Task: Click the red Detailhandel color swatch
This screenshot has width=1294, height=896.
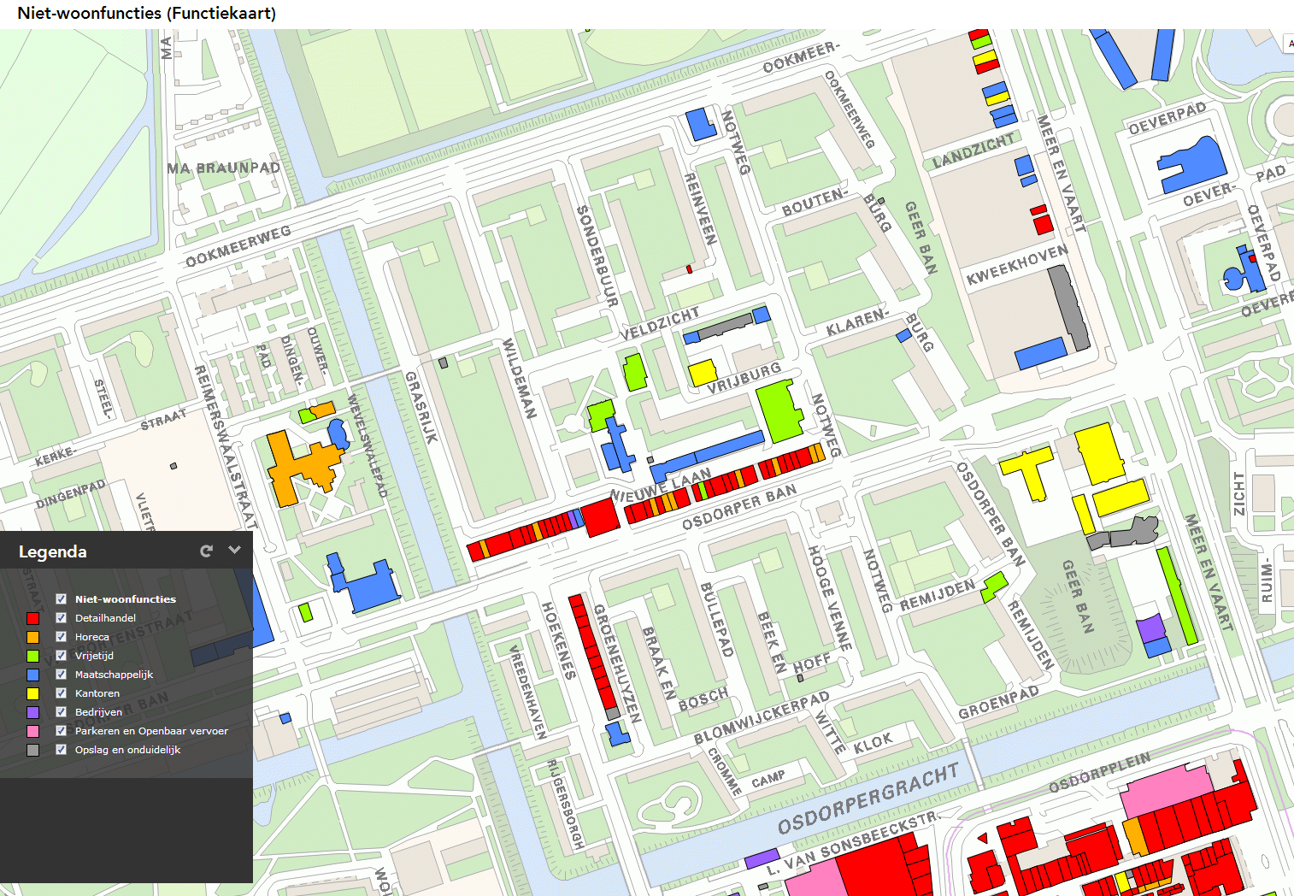Action: tap(32, 618)
